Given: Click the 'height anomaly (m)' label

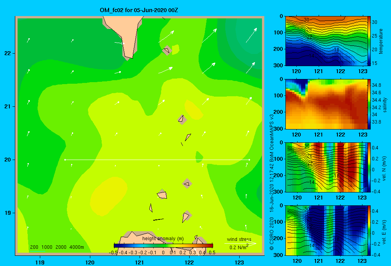Looking at the screenshot, I should coord(163,239).
